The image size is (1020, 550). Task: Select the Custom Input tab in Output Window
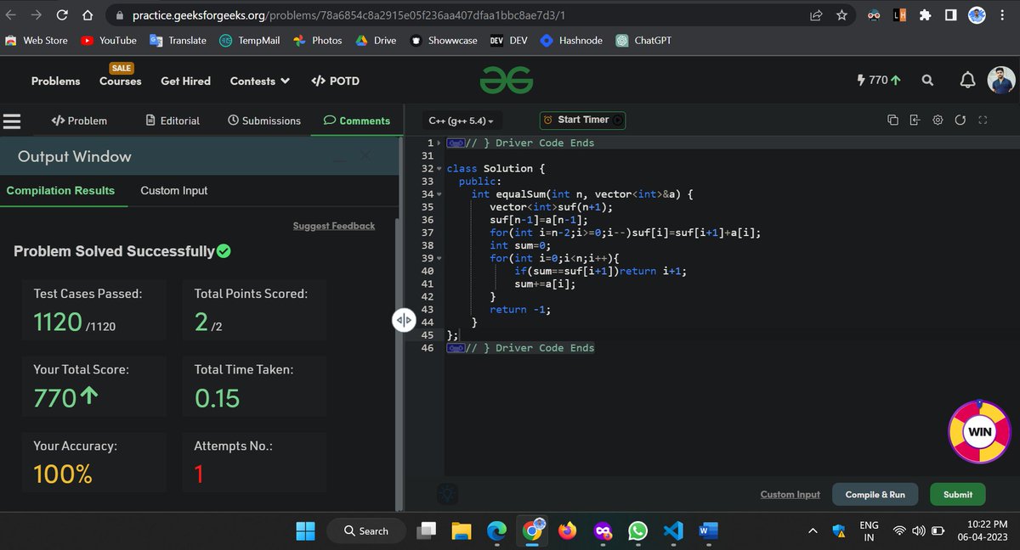173,190
